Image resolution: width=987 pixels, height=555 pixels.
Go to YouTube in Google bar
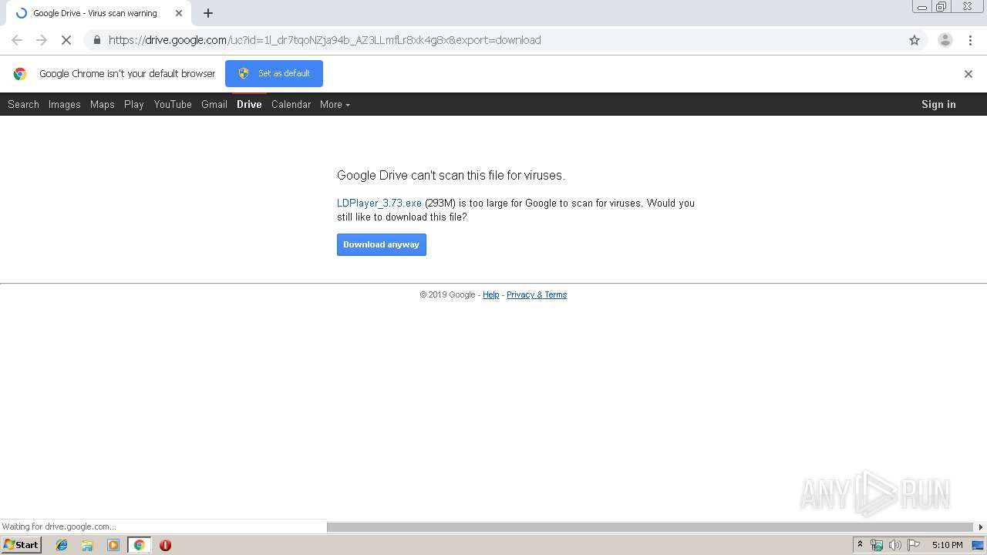coord(173,104)
